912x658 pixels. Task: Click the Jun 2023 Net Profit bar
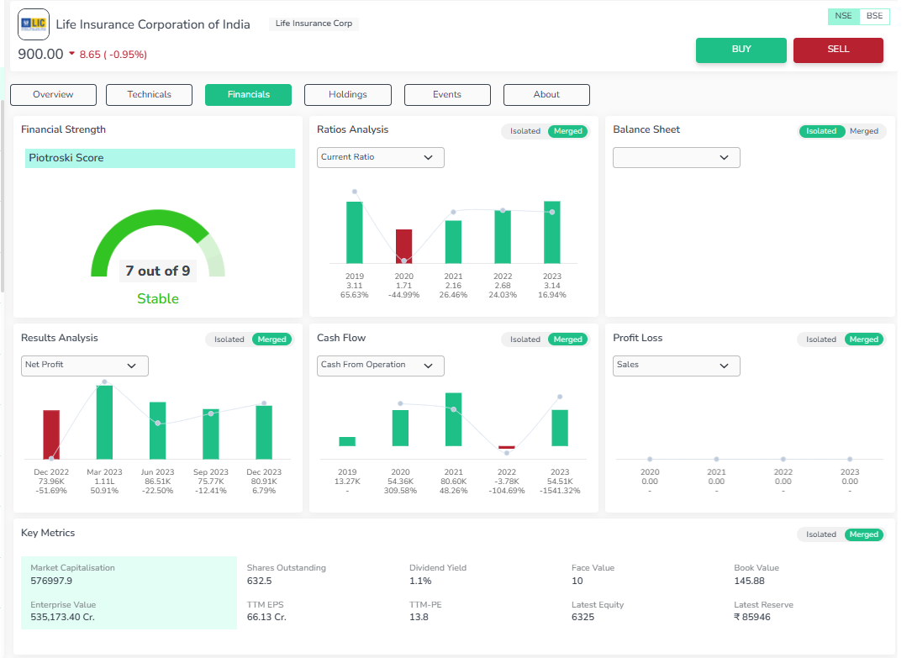[158, 431]
